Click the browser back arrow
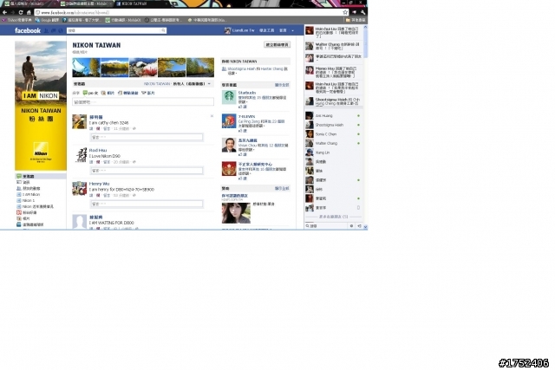This screenshot has height=370, width=555. pos(4,12)
